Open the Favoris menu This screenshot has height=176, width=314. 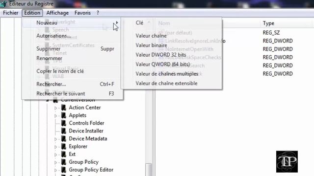[82, 13]
